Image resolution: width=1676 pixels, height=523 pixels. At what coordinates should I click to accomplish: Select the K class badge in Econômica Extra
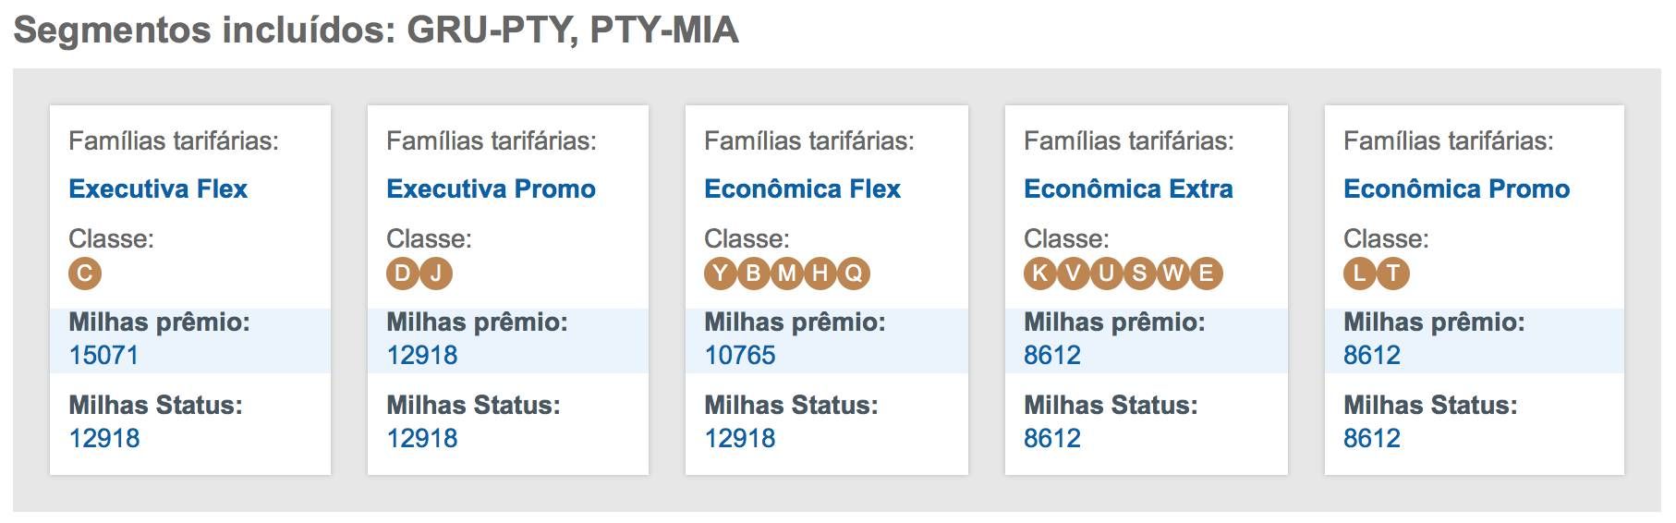pyautogui.click(x=1040, y=274)
